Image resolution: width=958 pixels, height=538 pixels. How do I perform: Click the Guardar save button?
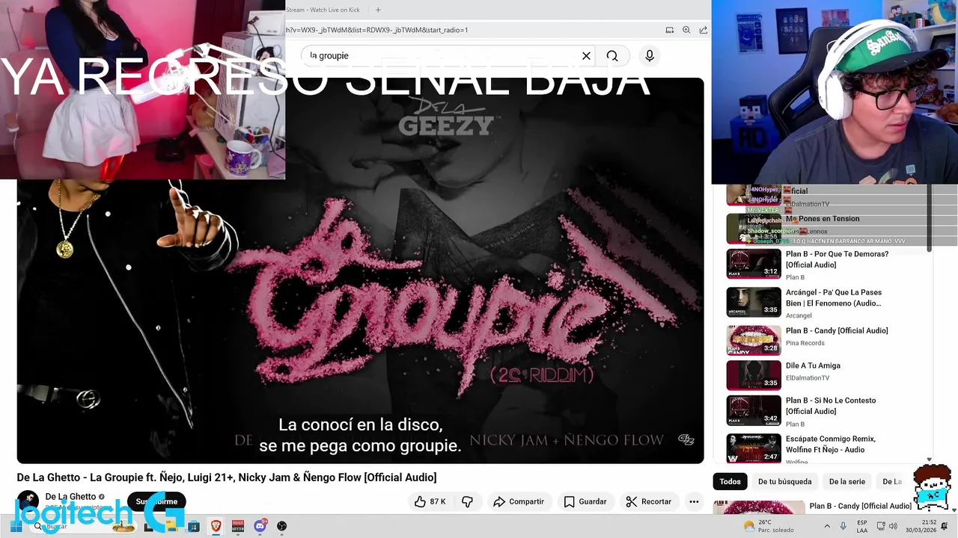[585, 501]
